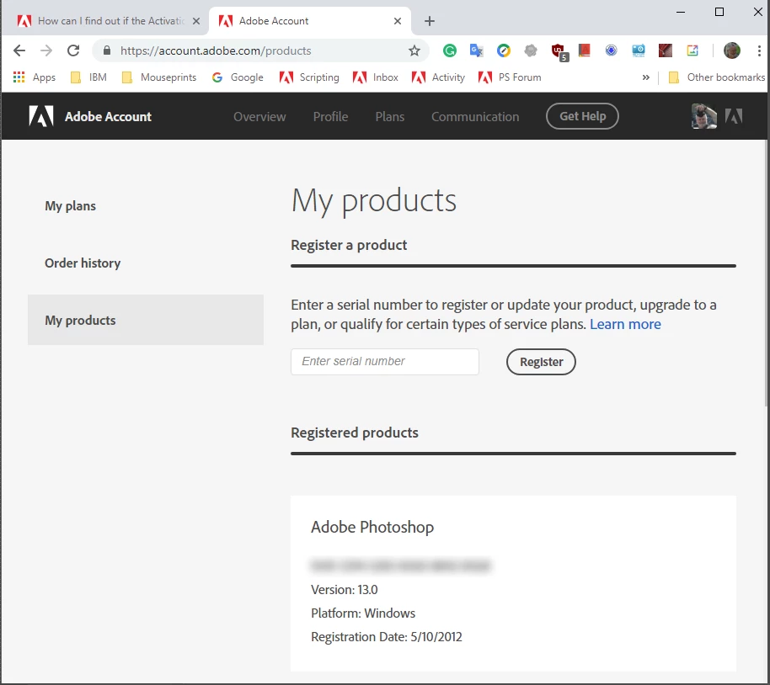
Task: Select My products in the sidebar
Action: coord(146,320)
